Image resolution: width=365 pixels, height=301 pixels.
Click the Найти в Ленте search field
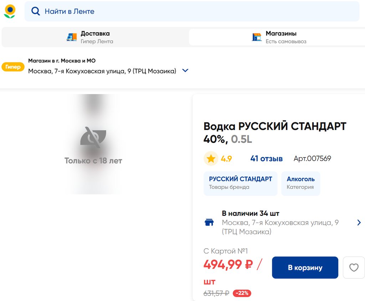coord(192,11)
